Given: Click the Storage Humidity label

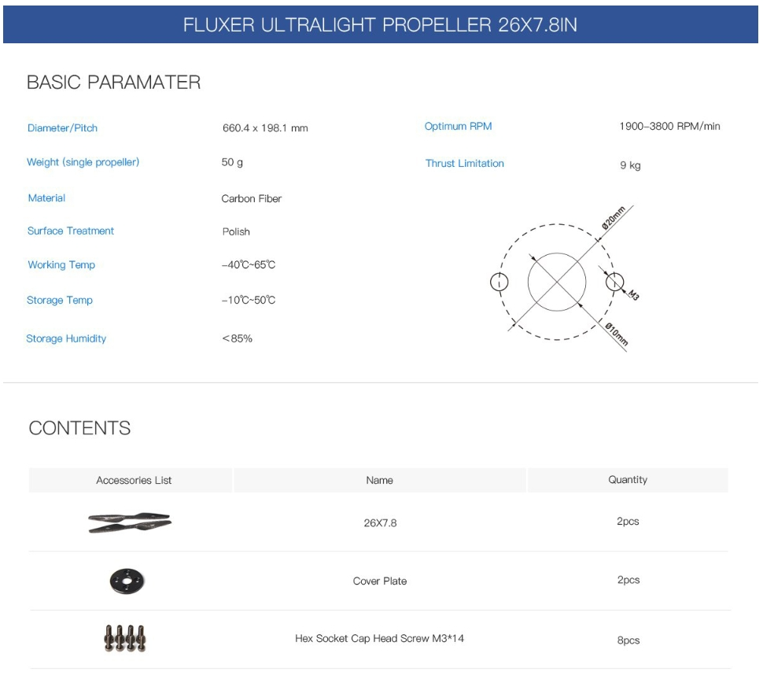Looking at the screenshot, I should click(x=66, y=338).
